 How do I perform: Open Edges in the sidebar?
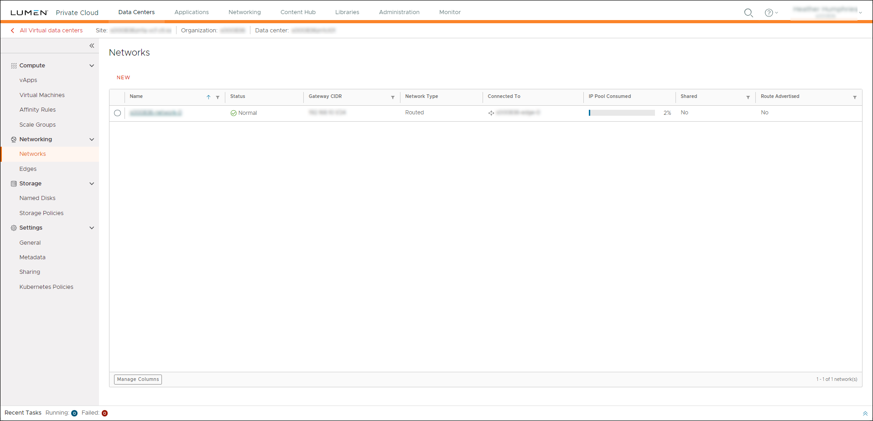click(28, 169)
